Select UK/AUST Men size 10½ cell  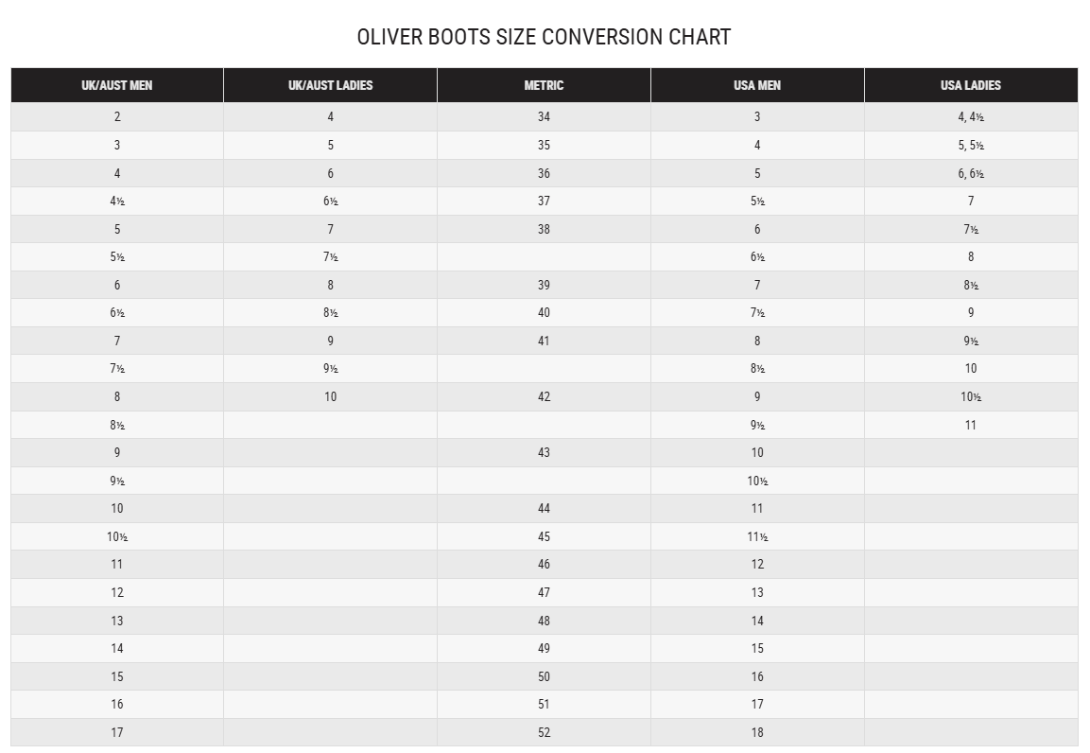tap(117, 536)
